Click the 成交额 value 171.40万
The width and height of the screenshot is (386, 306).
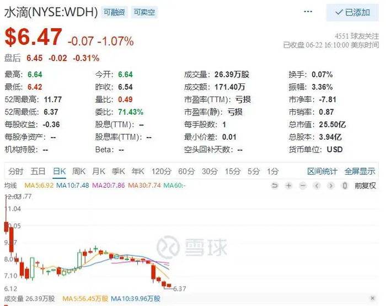point(230,87)
